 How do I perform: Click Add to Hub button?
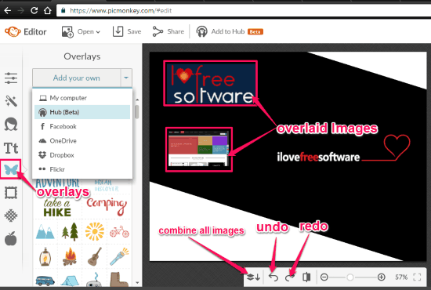click(230, 31)
